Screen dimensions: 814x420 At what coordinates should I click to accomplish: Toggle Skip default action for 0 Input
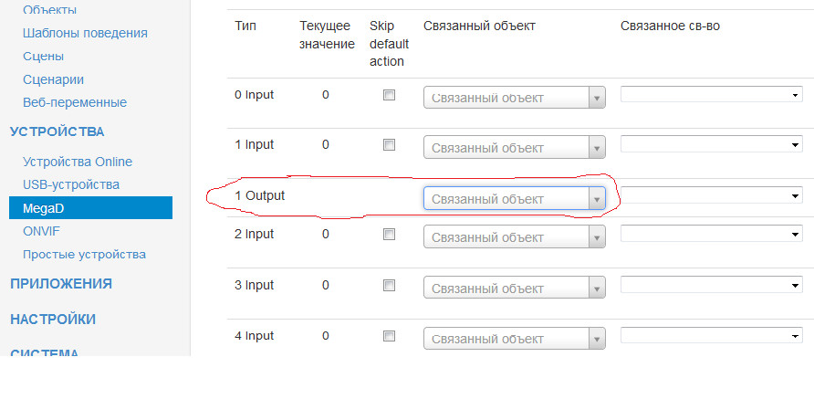point(390,95)
